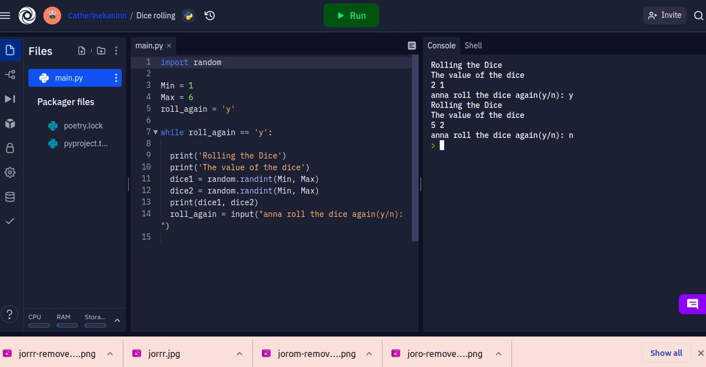The image size is (706, 367).
Task: Switch to the Console tab
Action: (x=441, y=45)
